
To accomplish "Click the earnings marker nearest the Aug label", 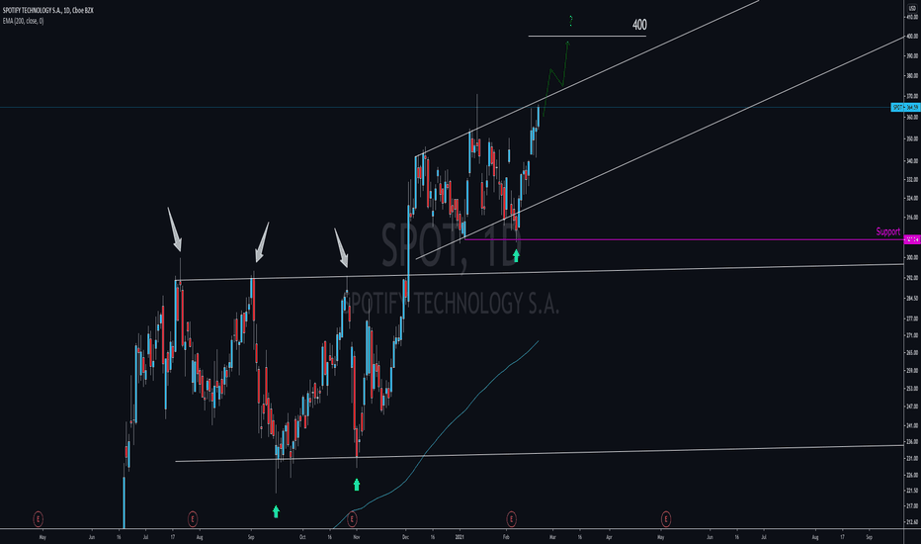I will [192, 518].
